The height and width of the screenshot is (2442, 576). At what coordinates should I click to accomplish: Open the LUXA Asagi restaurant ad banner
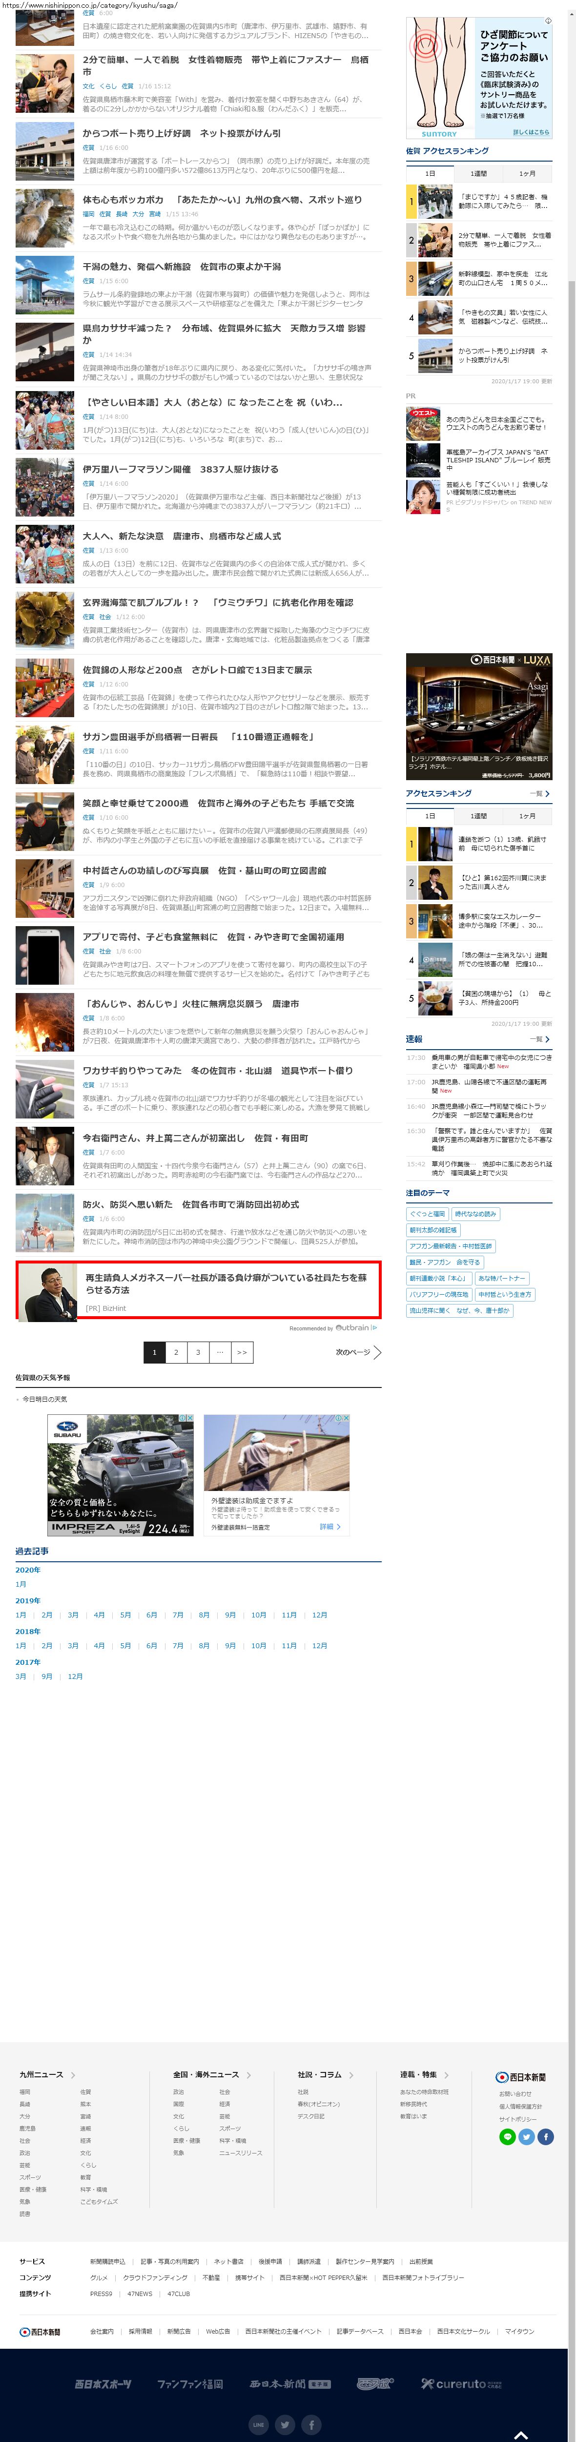coord(478,717)
